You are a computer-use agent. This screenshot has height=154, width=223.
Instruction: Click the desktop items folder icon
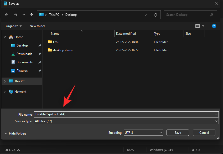tap(50, 50)
